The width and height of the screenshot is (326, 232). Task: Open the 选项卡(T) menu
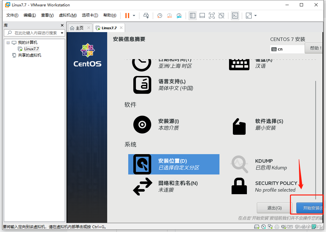(90, 15)
